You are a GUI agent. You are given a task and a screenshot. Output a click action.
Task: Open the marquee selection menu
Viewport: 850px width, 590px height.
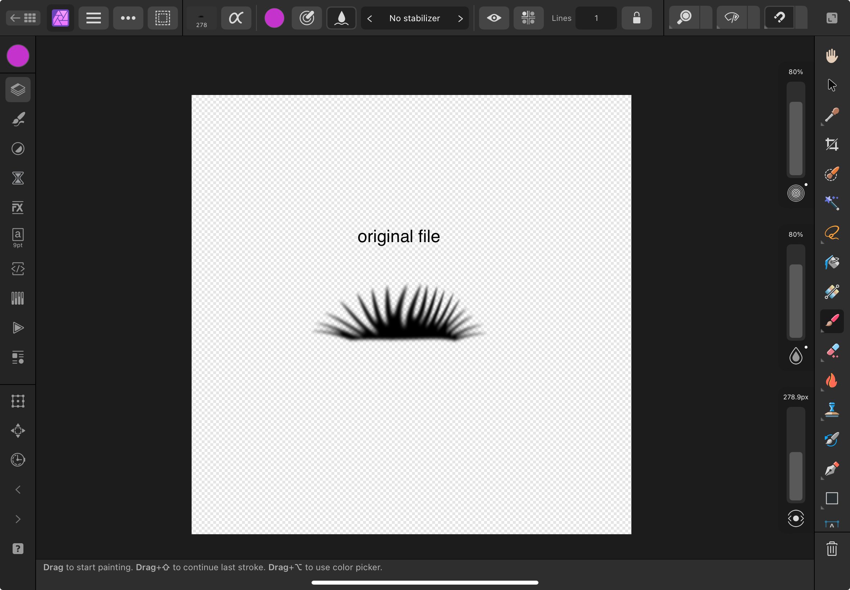click(163, 18)
